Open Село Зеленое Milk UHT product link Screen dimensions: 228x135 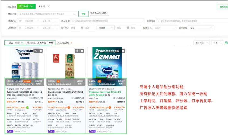click(65, 93)
